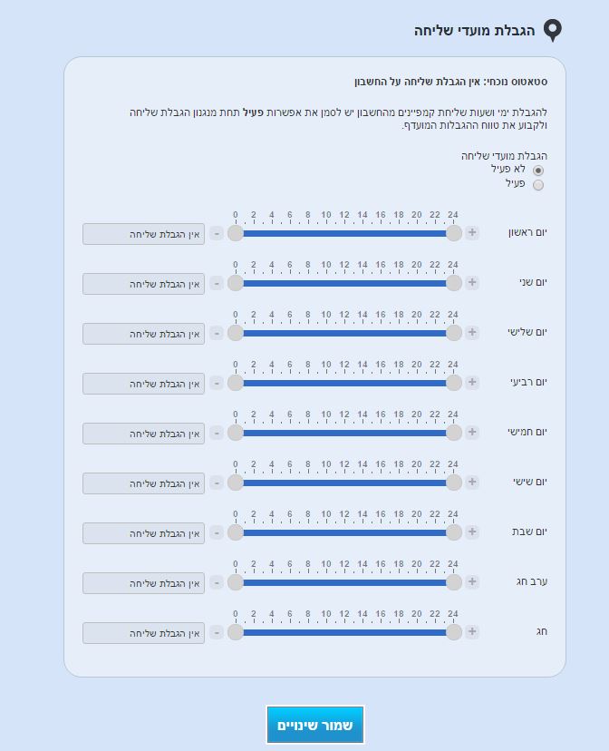609x751 pixels.
Task: Click the plus icon for יום ראשון
Action: 472,233
